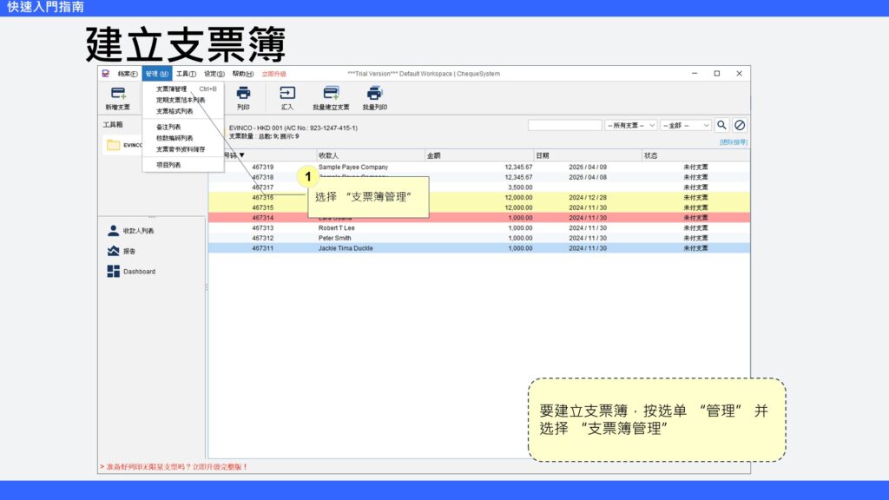
Task: Click the 进阶搜寻 advanced search link
Action: click(x=734, y=142)
